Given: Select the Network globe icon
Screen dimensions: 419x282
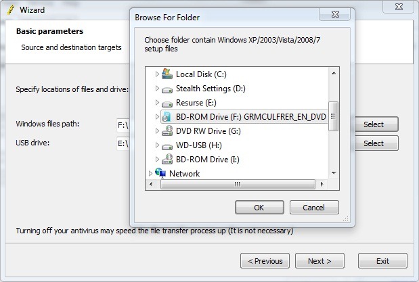Looking at the screenshot, I should (160, 173).
